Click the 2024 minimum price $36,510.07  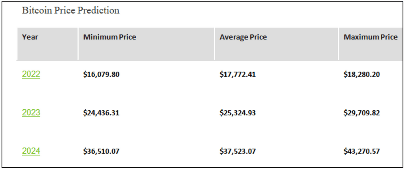pos(101,151)
